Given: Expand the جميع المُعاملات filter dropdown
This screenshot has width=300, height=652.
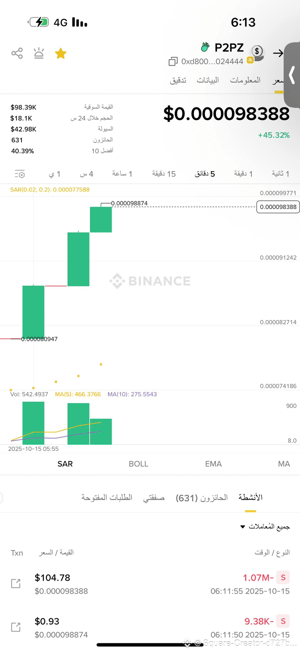Looking at the screenshot, I should click(x=265, y=527).
